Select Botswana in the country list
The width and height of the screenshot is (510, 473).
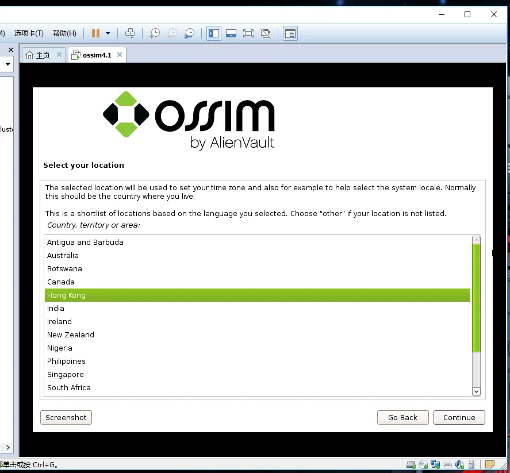(x=258, y=269)
